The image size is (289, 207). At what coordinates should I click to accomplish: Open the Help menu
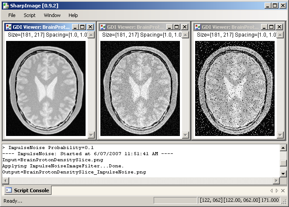(73, 15)
